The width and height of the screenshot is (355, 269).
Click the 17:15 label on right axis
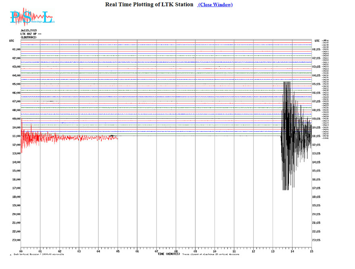click(x=317, y=188)
